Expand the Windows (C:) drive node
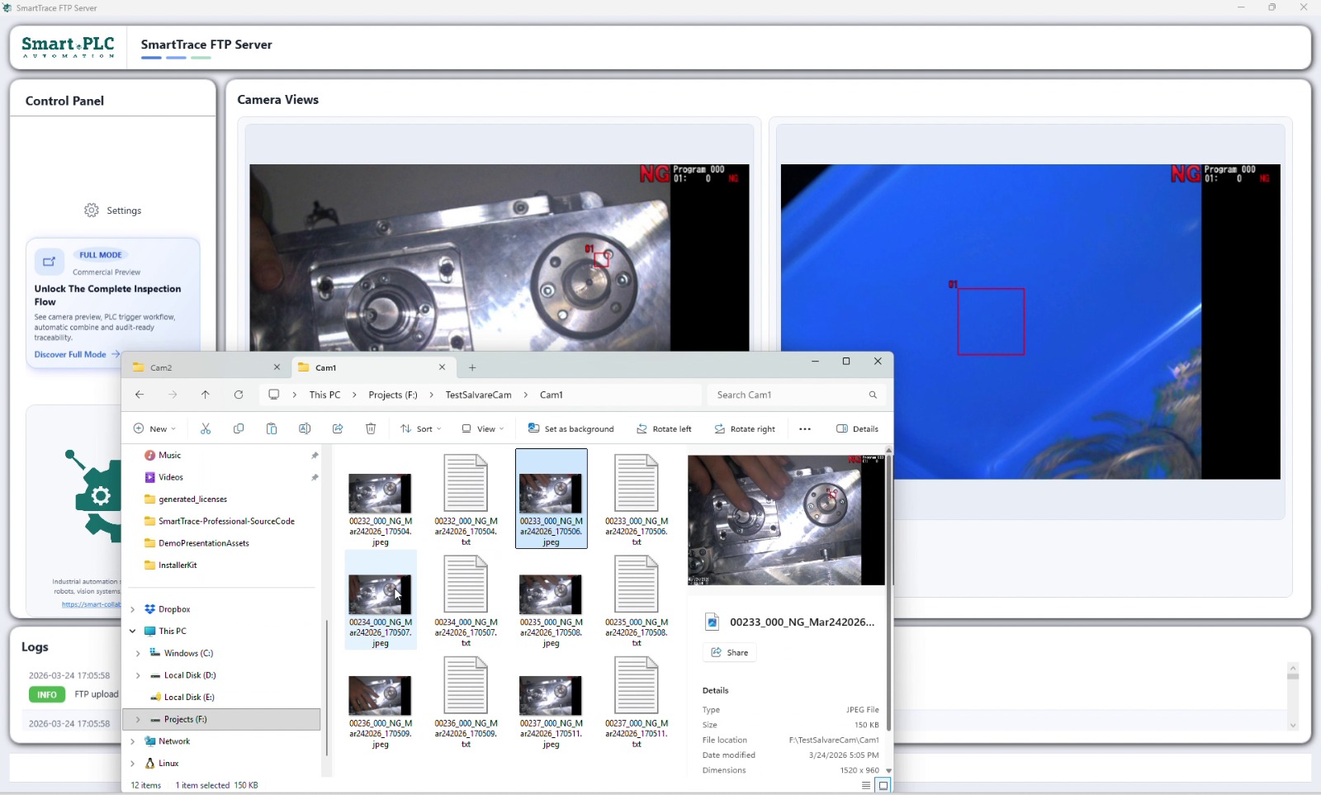 (x=138, y=653)
